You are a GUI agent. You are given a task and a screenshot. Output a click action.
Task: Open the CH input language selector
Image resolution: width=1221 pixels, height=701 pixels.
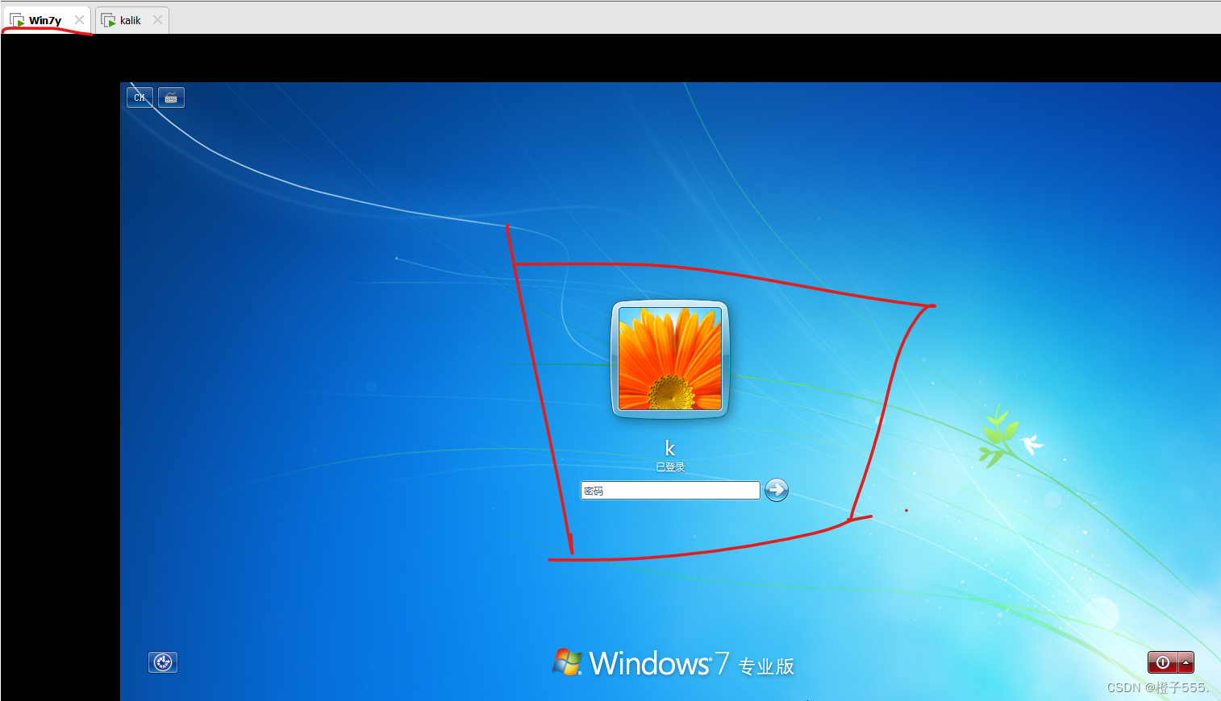click(140, 97)
